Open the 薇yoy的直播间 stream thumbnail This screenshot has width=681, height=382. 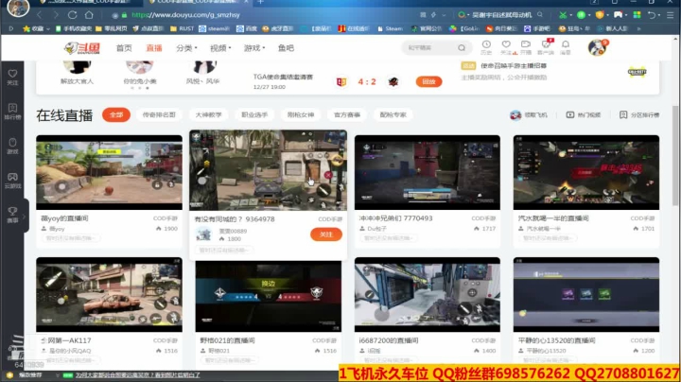click(109, 172)
